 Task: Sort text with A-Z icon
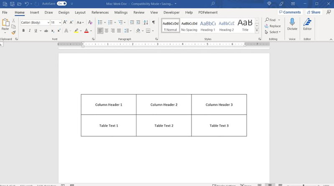(x=146, y=22)
